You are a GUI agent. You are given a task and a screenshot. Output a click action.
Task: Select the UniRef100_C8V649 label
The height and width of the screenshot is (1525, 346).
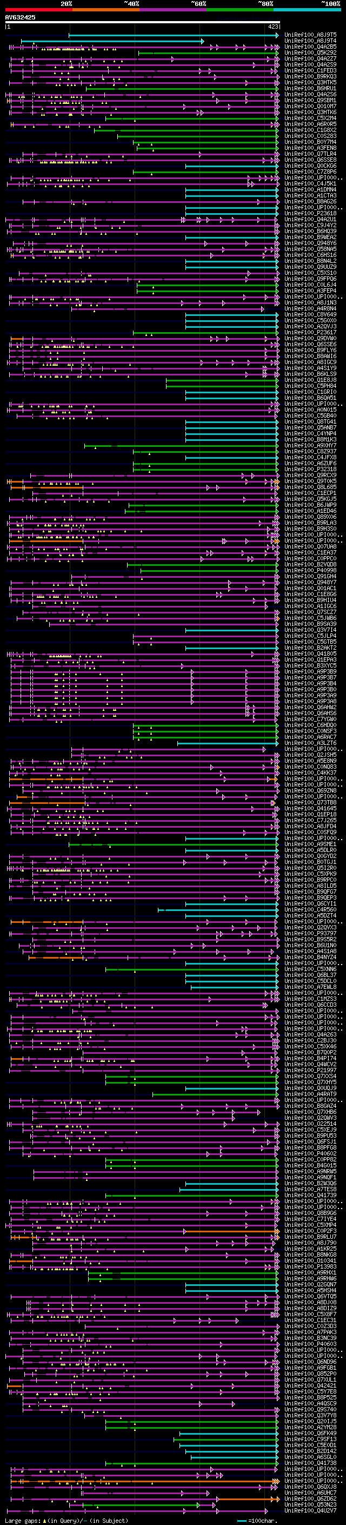click(x=310, y=314)
